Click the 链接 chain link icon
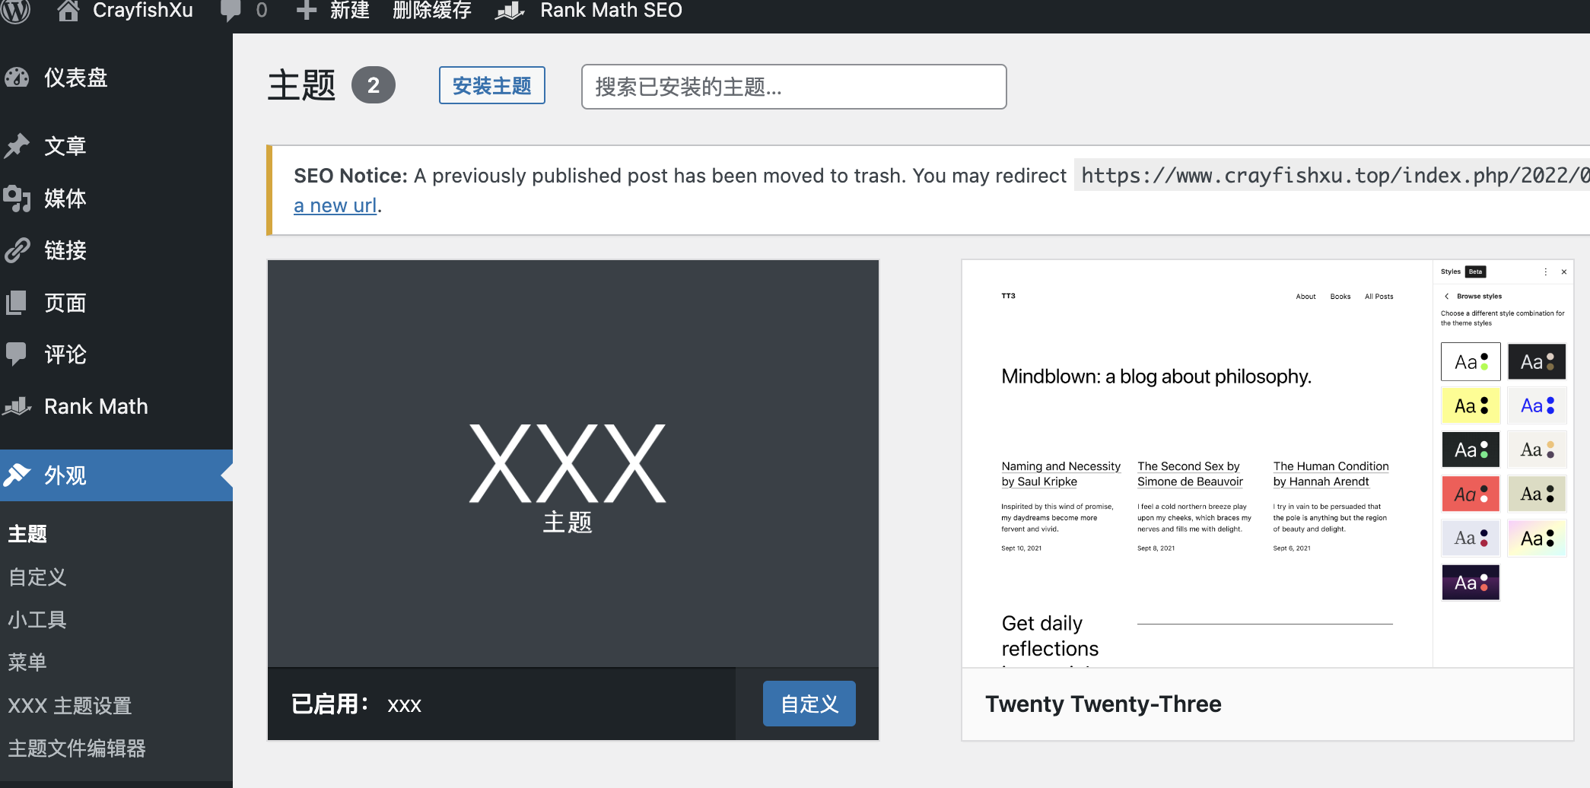The height and width of the screenshot is (788, 1590). pos(17,250)
